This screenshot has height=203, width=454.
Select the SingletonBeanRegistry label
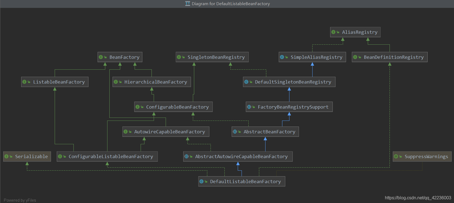point(216,57)
